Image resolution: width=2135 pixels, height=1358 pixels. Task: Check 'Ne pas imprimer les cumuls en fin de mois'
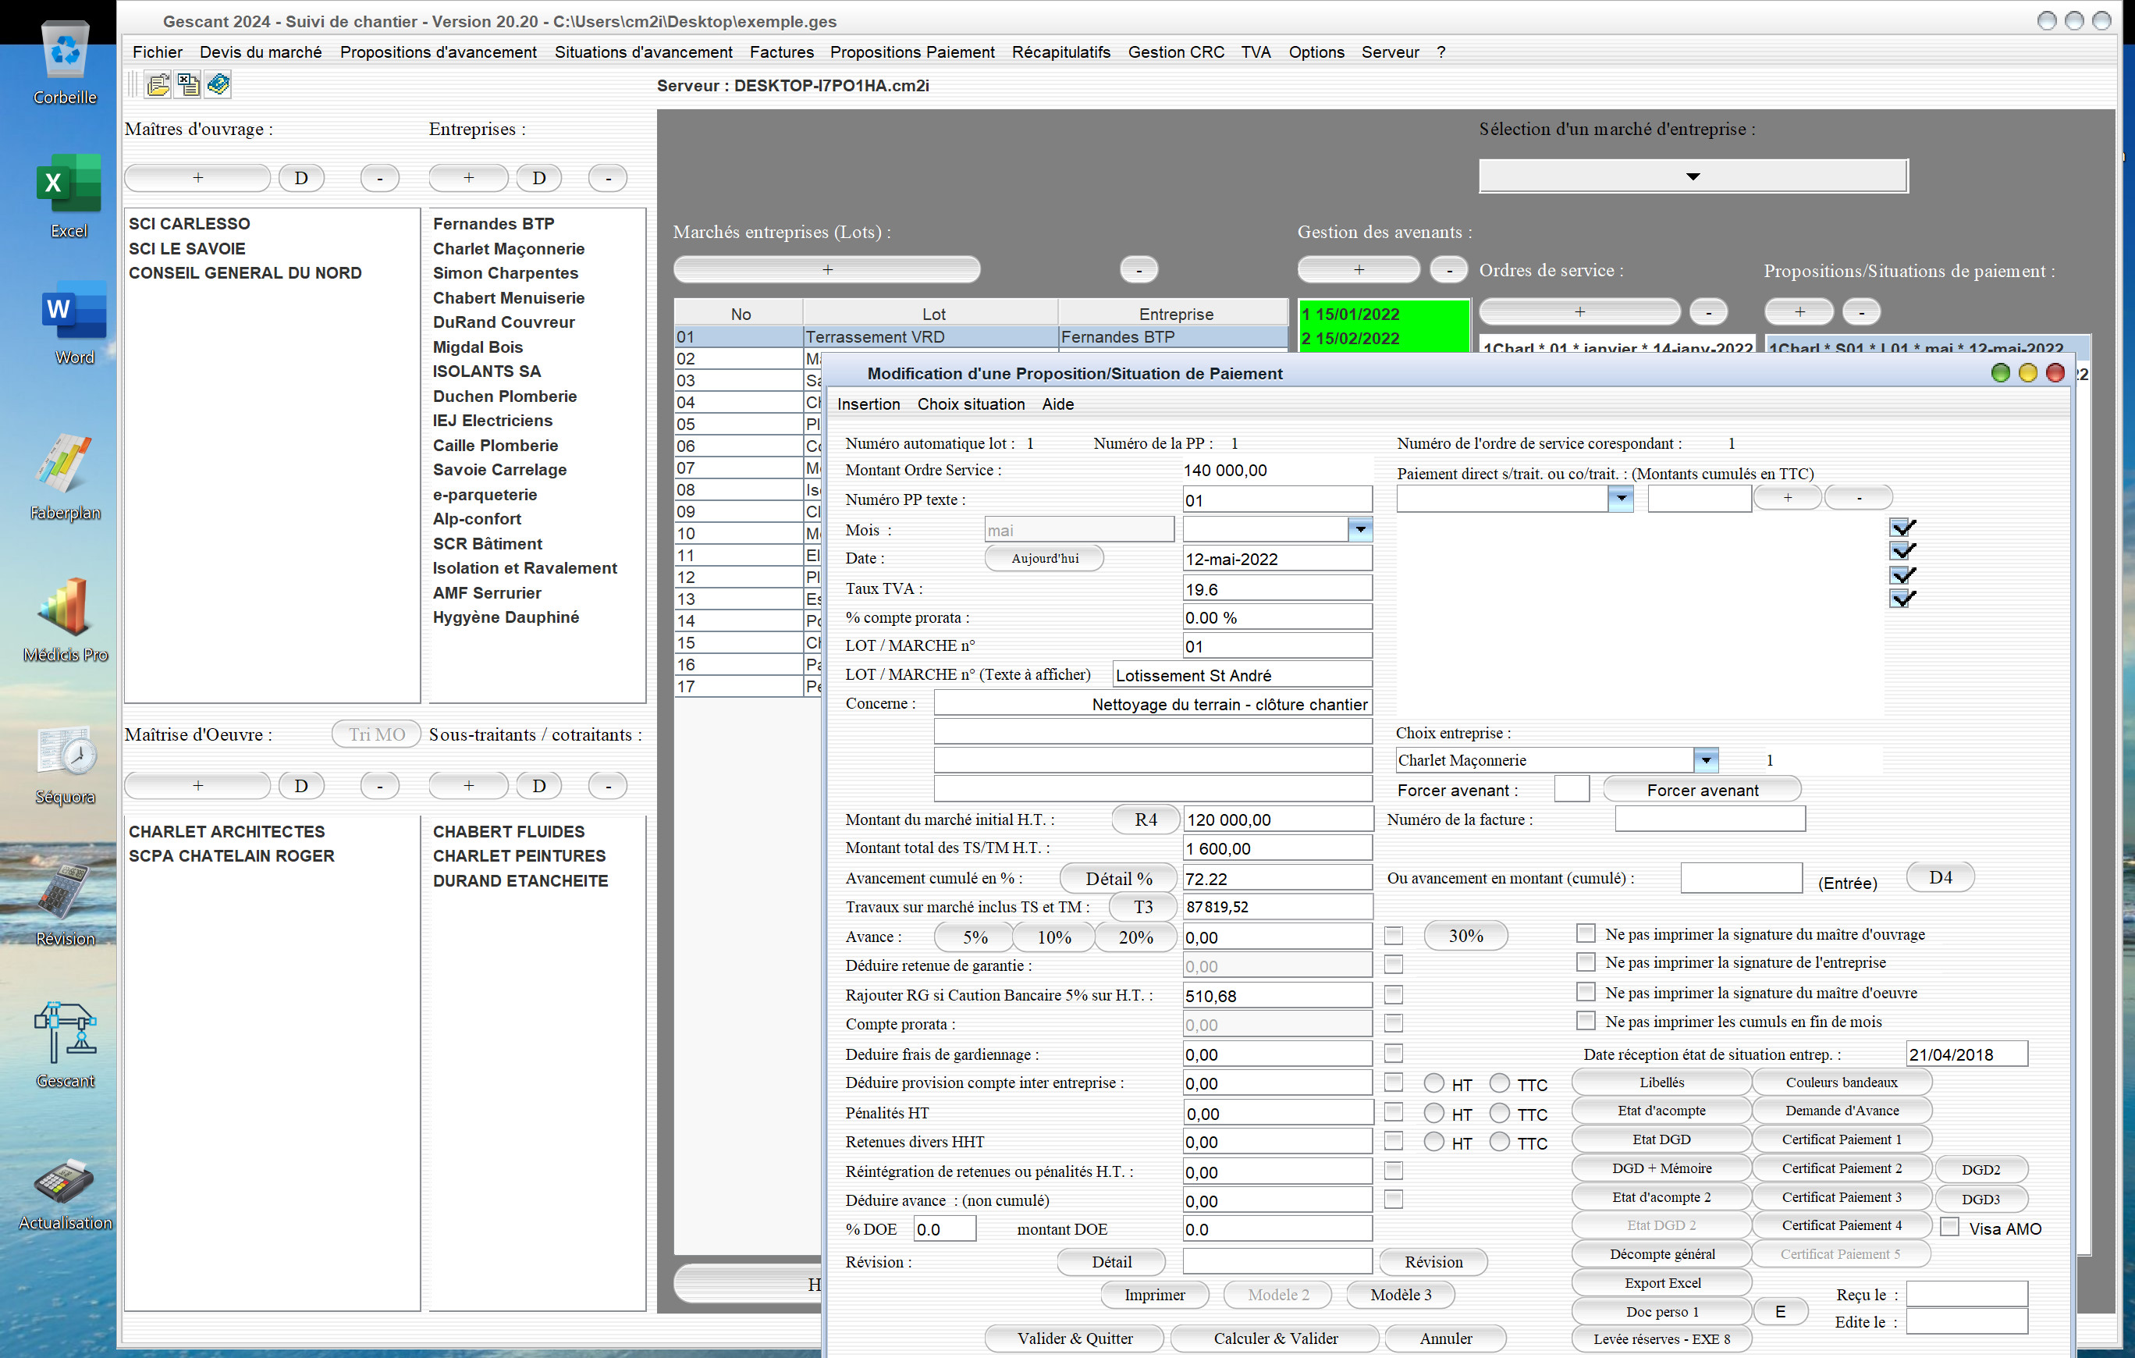click(1586, 1021)
